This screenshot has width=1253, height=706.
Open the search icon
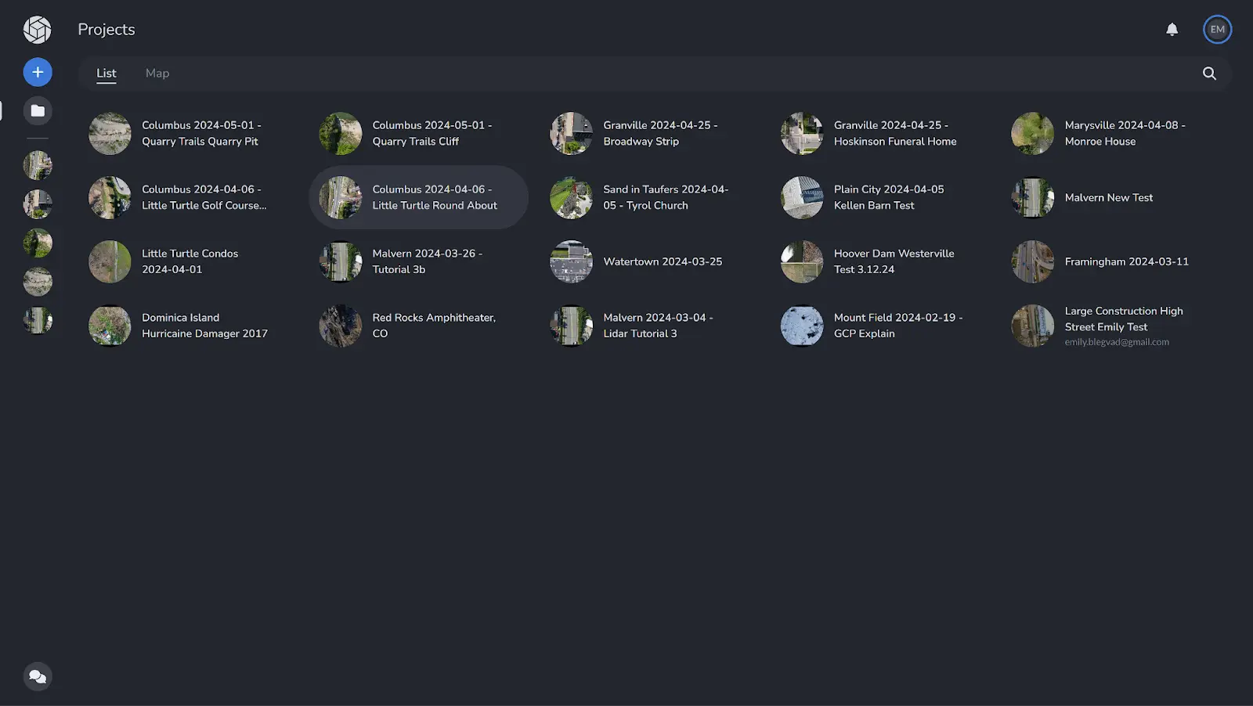[1208, 73]
